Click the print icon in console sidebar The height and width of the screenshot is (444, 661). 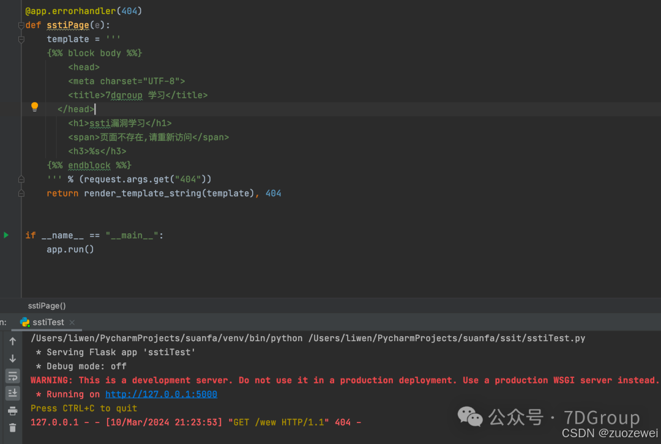click(x=13, y=411)
